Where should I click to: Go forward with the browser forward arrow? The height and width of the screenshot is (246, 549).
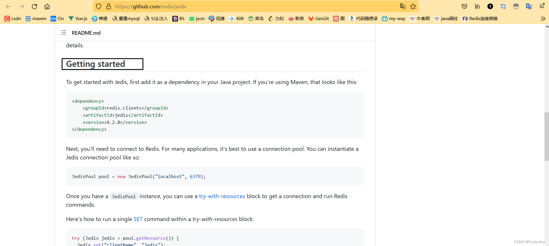tap(22, 6)
